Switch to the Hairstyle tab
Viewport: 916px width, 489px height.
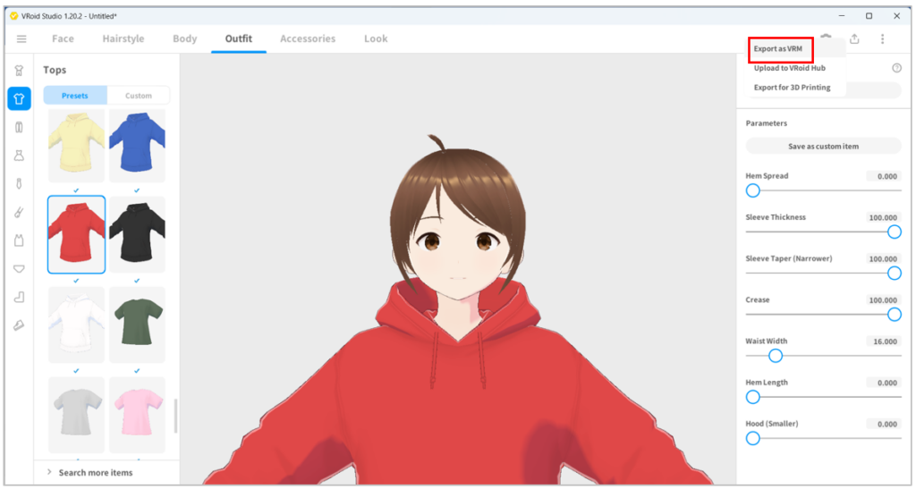point(123,38)
